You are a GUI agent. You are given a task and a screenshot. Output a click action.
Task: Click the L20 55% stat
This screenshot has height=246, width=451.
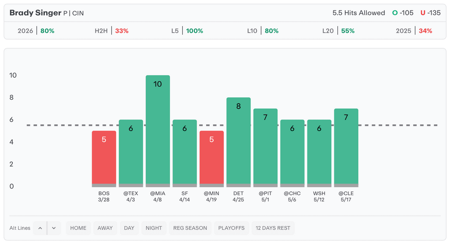tap(338, 31)
